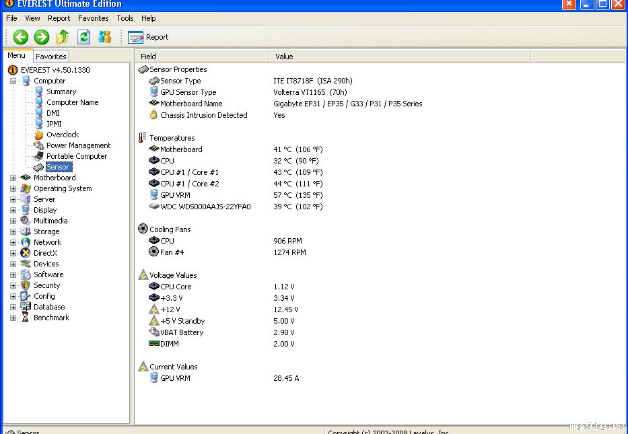This screenshot has height=434, width=628.
Task: Collapse the Computer tree node
Action: (x=13, y=81)
